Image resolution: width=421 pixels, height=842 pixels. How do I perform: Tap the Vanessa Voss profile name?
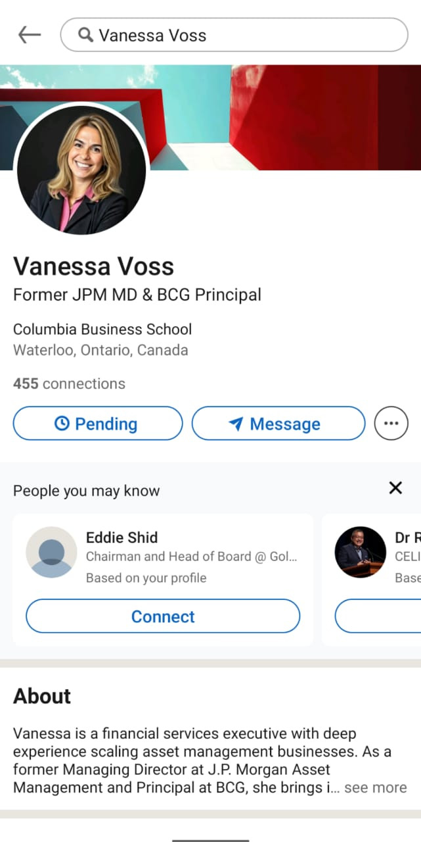[x=93, y=266]
